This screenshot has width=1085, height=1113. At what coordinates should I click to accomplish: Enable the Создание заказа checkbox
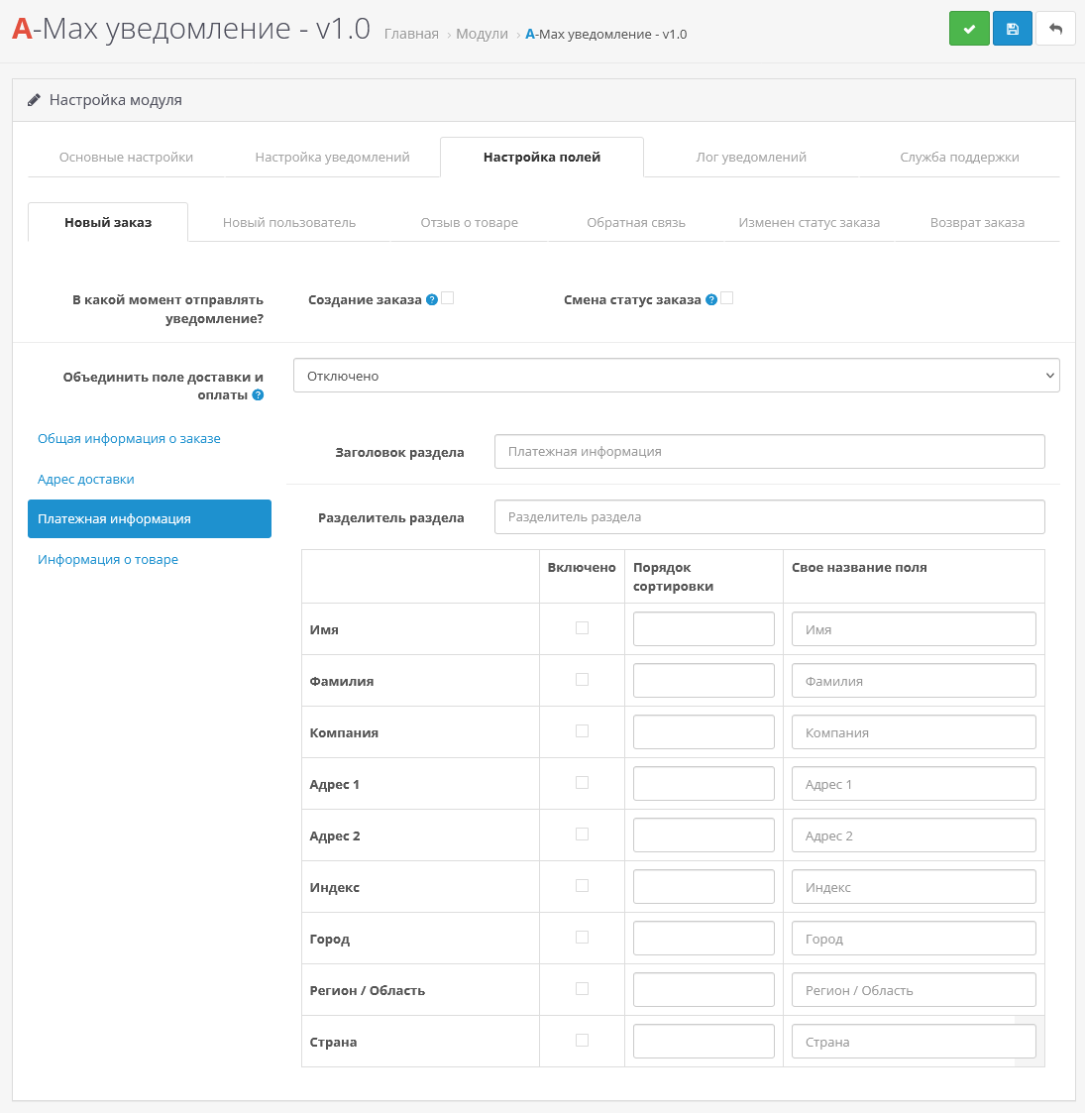coord(448,298)
